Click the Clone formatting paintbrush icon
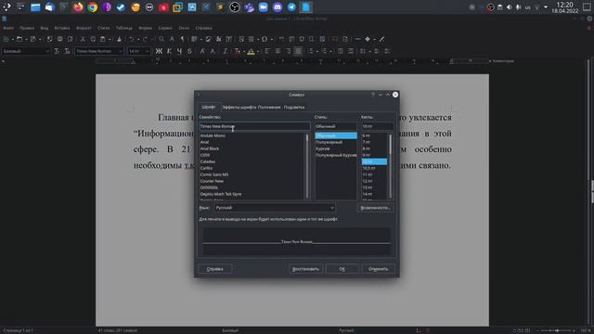Screen dimensions: 594x334 (119, 39)
